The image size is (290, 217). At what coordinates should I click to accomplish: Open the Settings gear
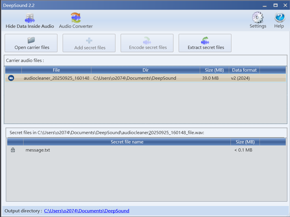click(x=258, y=20)
